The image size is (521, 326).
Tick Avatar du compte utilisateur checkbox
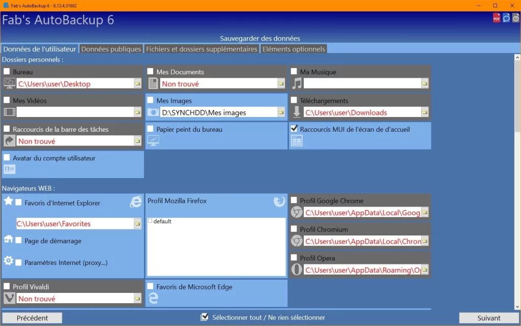tap(7, 157)
